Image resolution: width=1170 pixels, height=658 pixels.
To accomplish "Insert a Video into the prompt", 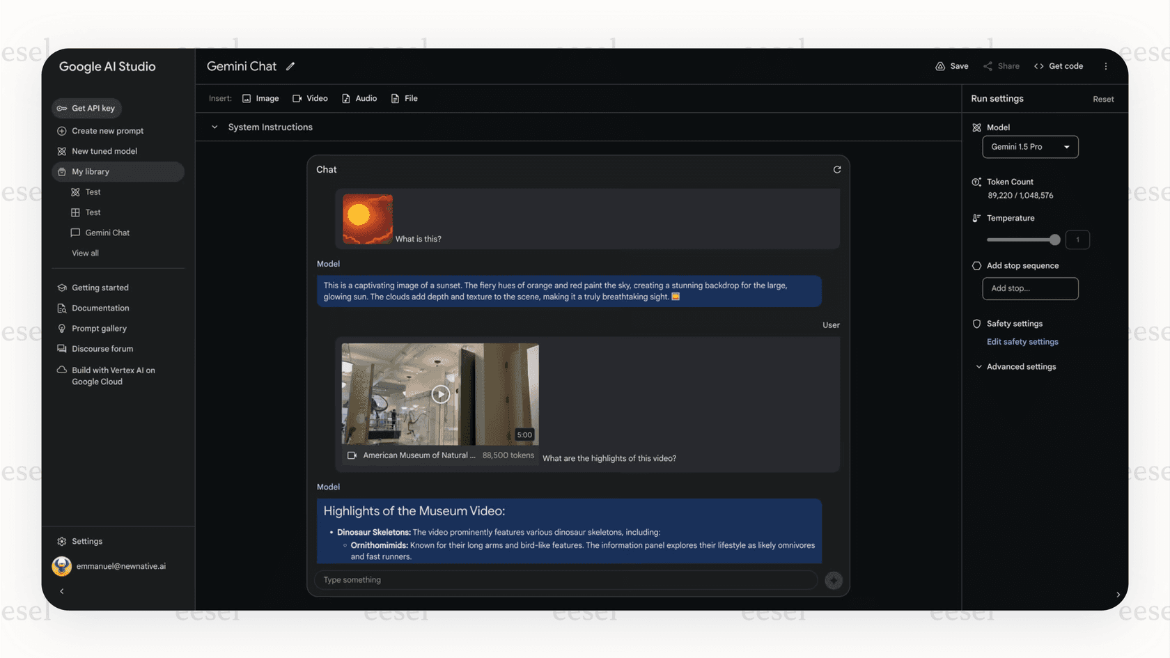I will [x=310, y=98].
